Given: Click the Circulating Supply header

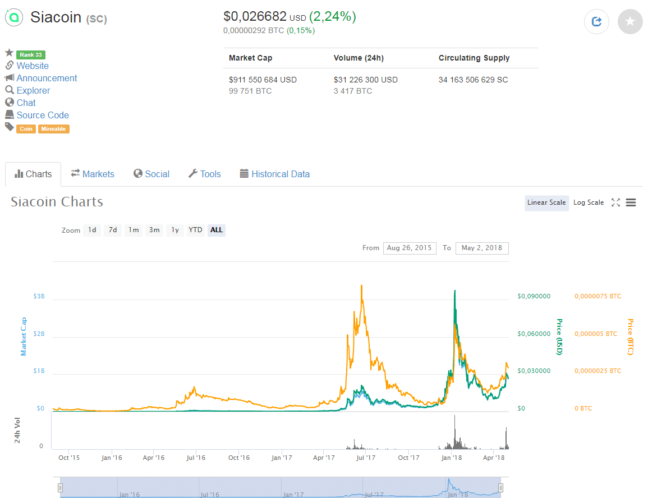Looking at the screenshot, I should pos(474,58).
